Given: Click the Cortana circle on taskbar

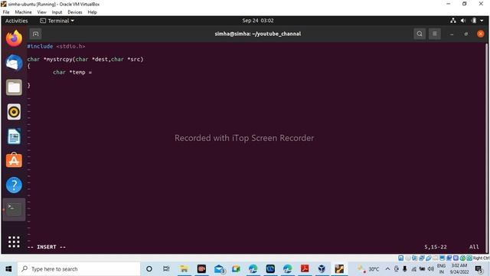Looking at the screenshot, I should click(x=149, y=269).
